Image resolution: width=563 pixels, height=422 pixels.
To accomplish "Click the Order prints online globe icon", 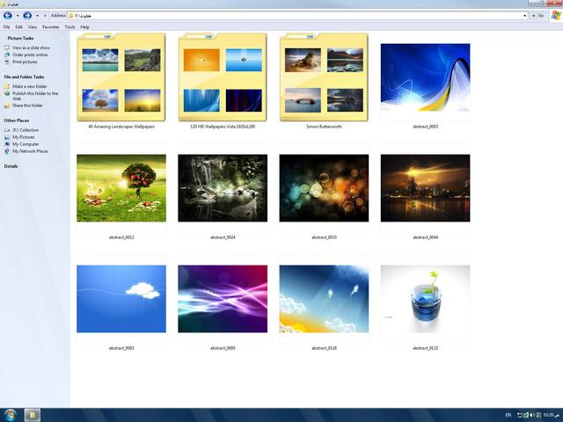I will (7, 55).
